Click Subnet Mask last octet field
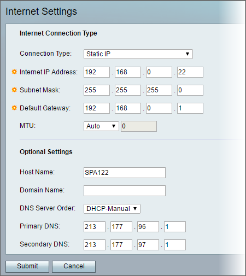Viewport: 246px width, 276px height. point(190,90)
